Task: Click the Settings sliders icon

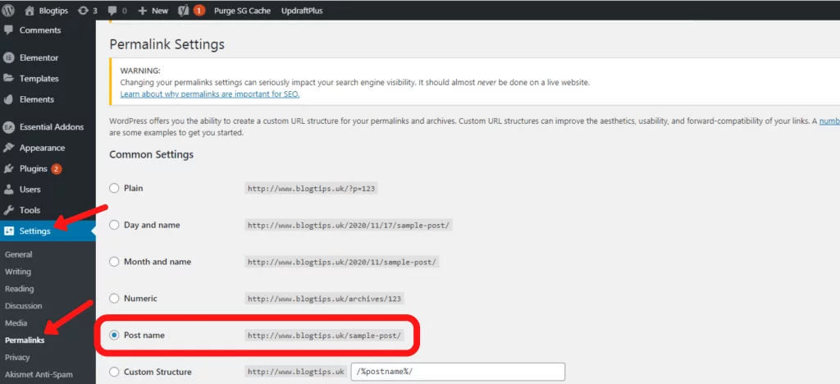Action: (8, 231)
